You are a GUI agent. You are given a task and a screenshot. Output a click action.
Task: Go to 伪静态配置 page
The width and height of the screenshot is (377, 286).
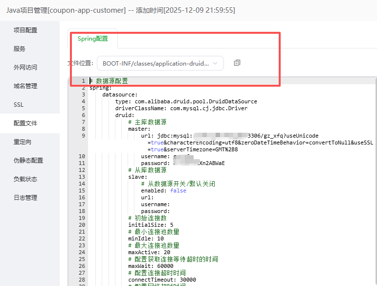coord(28,161)
